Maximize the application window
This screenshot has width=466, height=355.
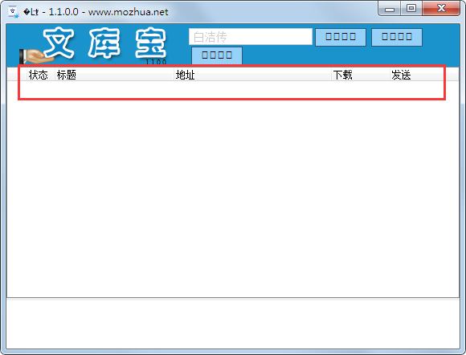(411, 8)
